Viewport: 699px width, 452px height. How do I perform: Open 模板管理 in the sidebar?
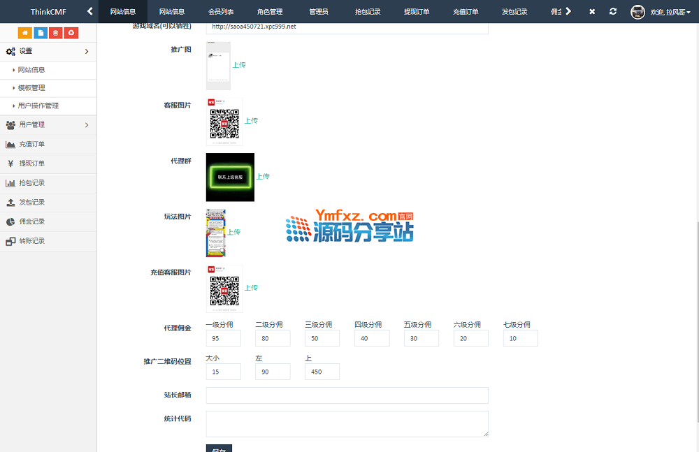click(31, 88)
